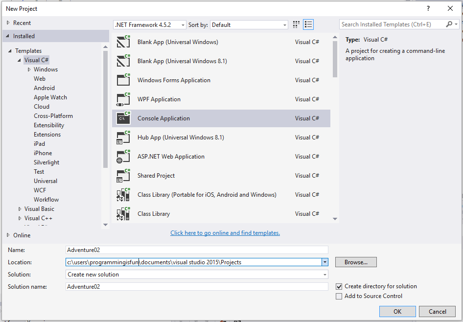Click here to go online and find templates
This screenshot has height=322, width=463.
(x=225, y=232)
